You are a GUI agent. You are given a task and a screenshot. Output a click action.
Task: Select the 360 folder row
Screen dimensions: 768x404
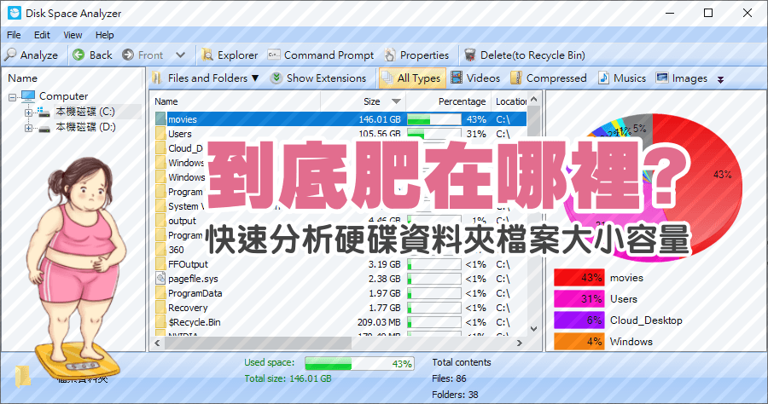(x=340, y=250)
